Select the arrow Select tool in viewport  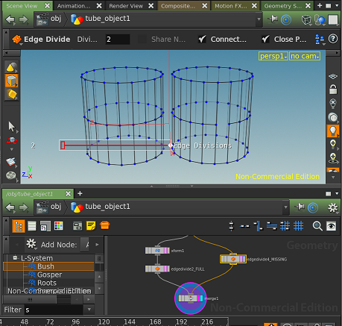[x=12, y=127]
